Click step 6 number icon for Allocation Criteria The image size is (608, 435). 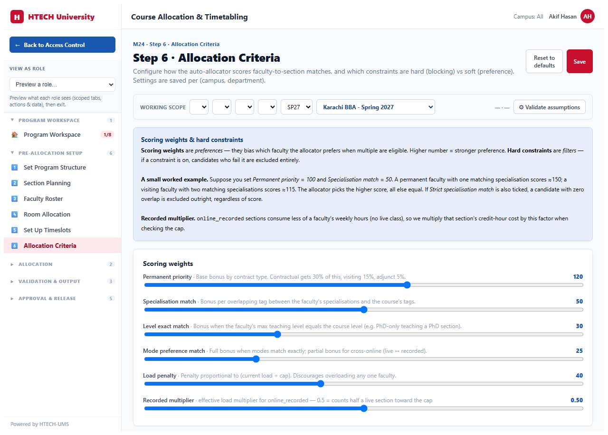click(x=14, y=246)
